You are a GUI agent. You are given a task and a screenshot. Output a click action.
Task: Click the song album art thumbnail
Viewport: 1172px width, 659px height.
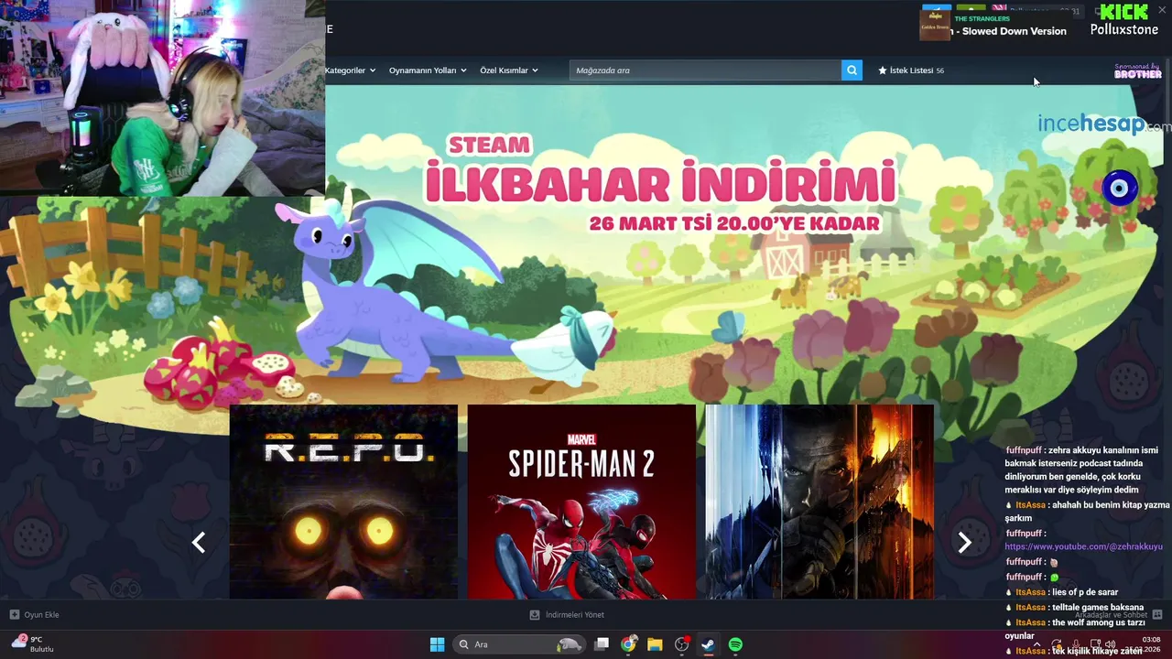pyautogui.click(x=935, y=25)
